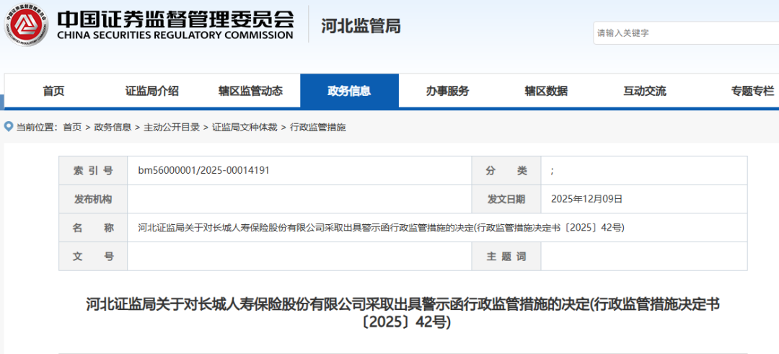Click CHINA SECURITIES REGULATORY COMMISSION English text
The width and height of the screenshot is (779, 354).
point(175,35)
